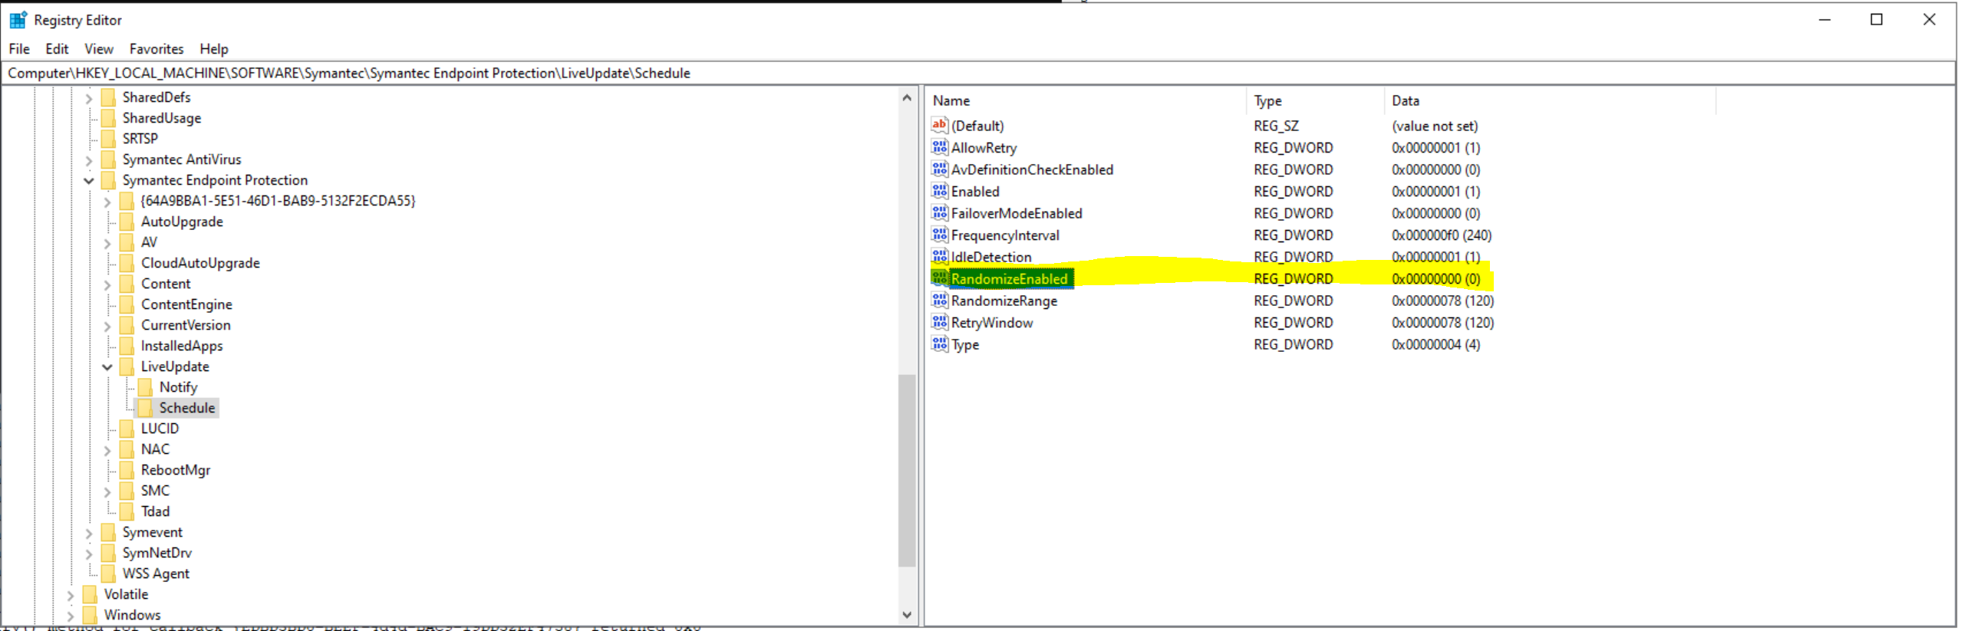The image size is (1961, 631).
Task: Expand the Symevent key
Action: [x=89, y=533]
